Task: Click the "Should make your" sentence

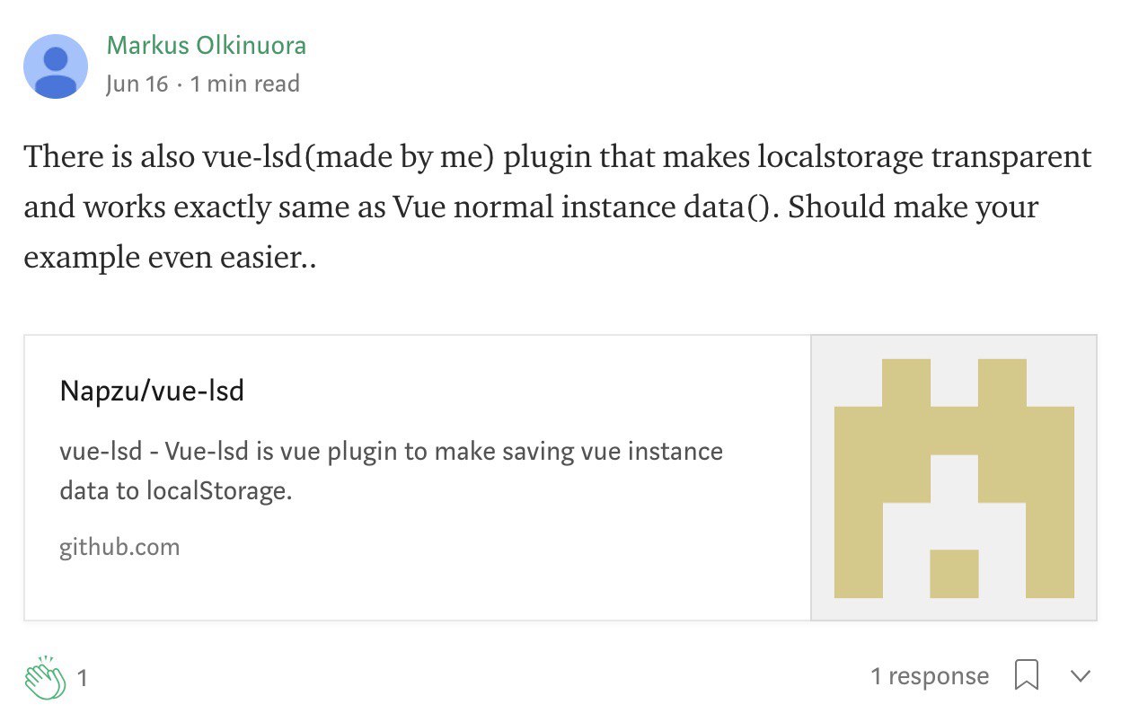Action: click(913, 207)
